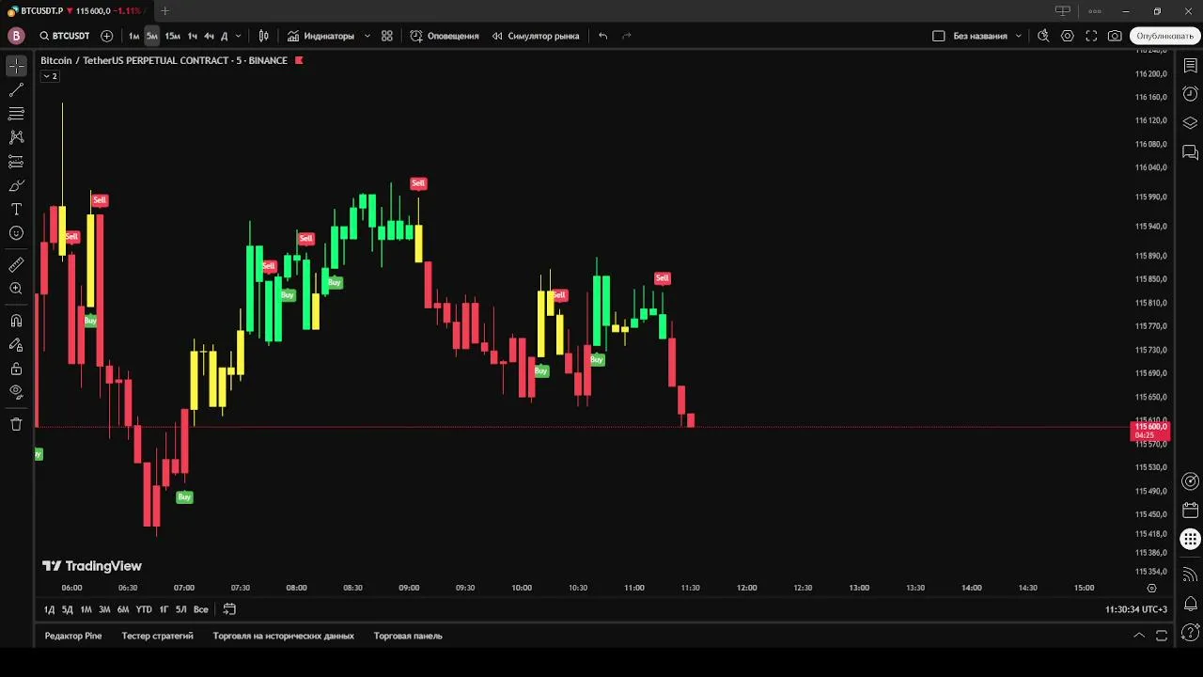Toggle stay in drawing mode
Image resolution: width=1203 pixels, height=677 pixels.
tap(16, 345)
